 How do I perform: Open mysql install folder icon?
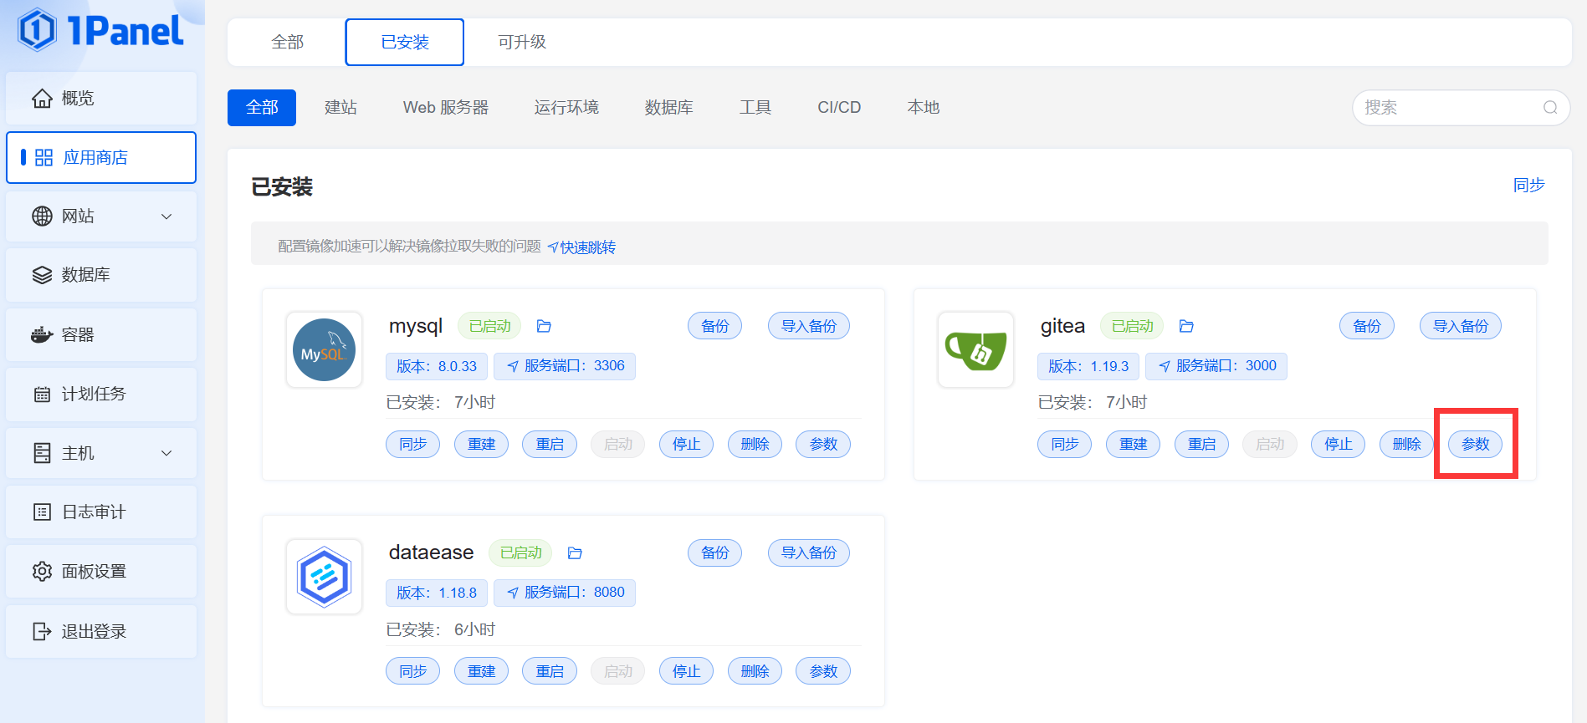(544, 326)
